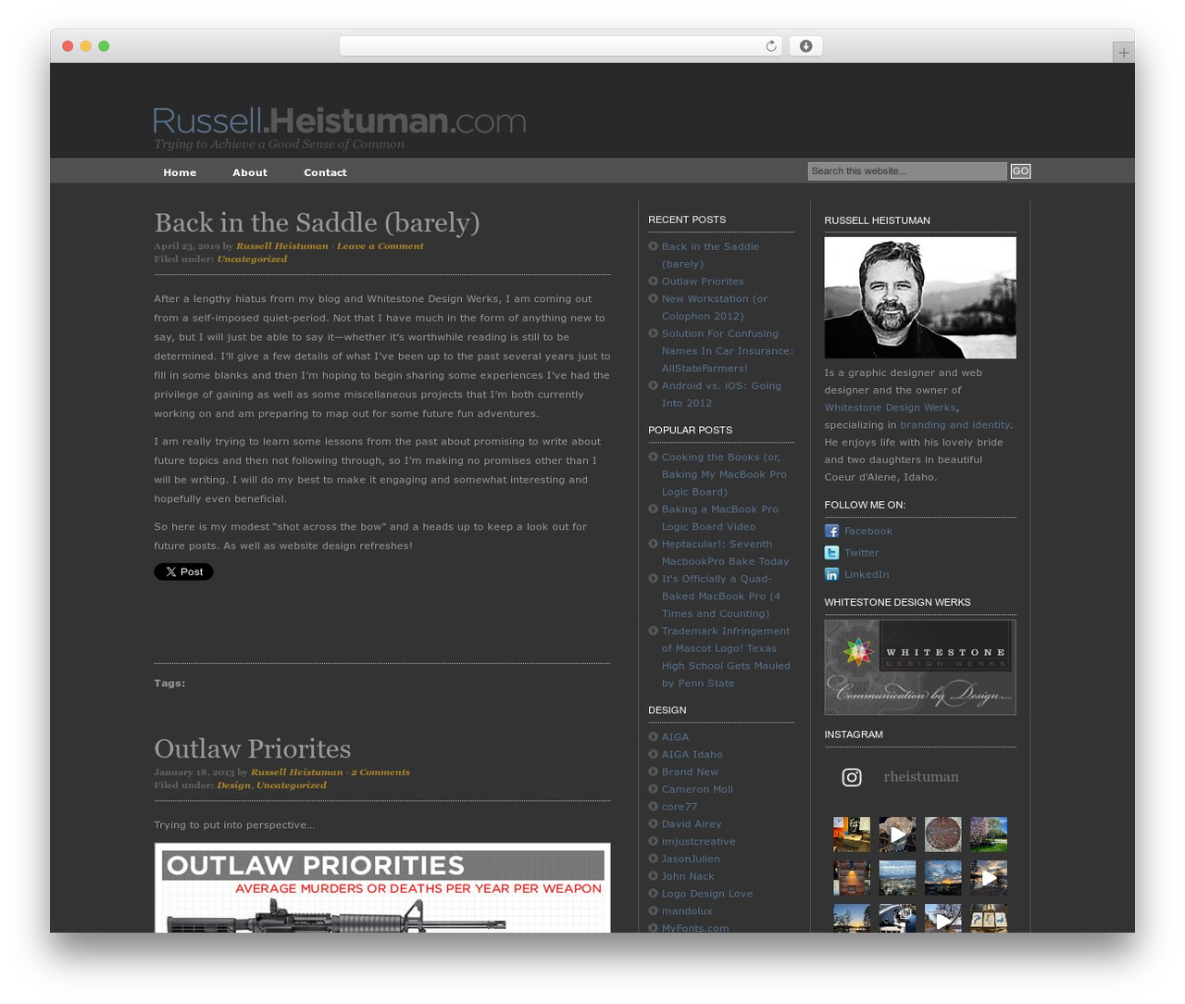Click the browser address bar

(560, 46)
